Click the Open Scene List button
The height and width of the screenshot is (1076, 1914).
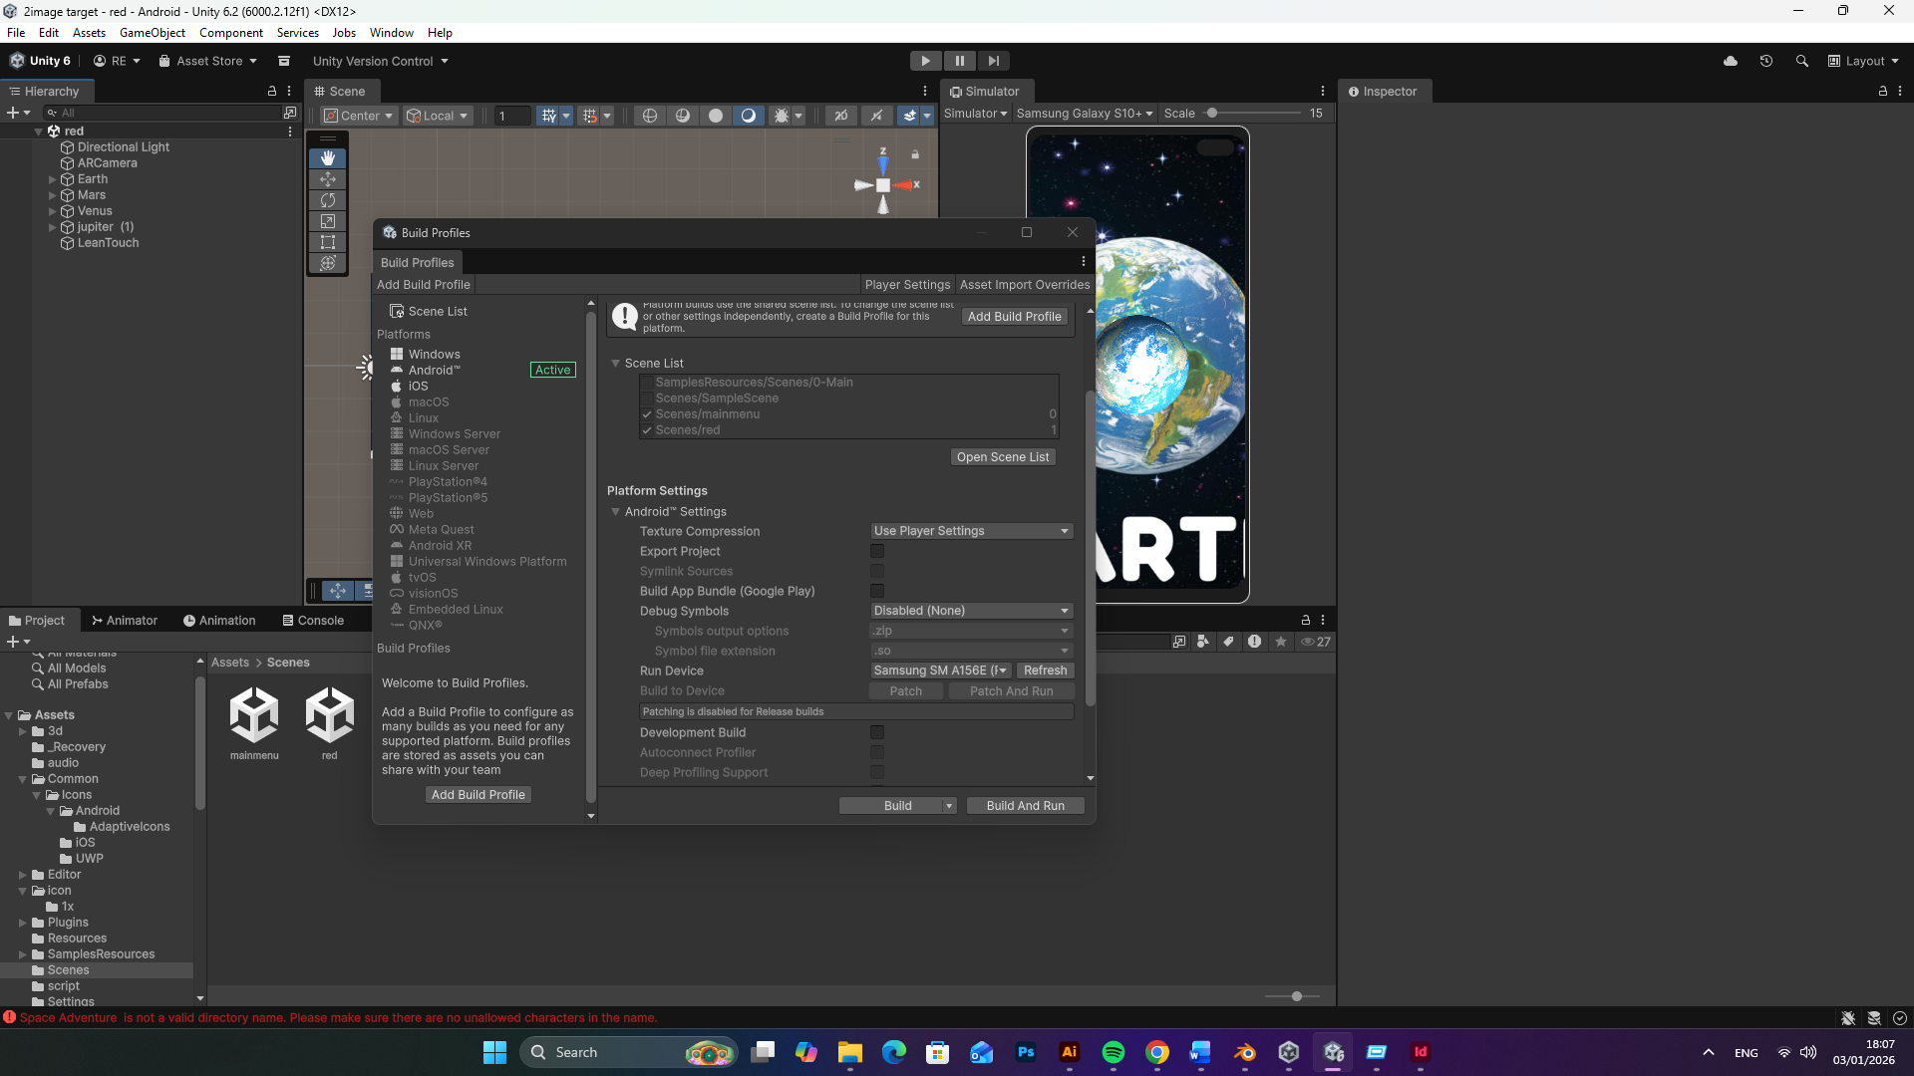tap(1002, 457)
